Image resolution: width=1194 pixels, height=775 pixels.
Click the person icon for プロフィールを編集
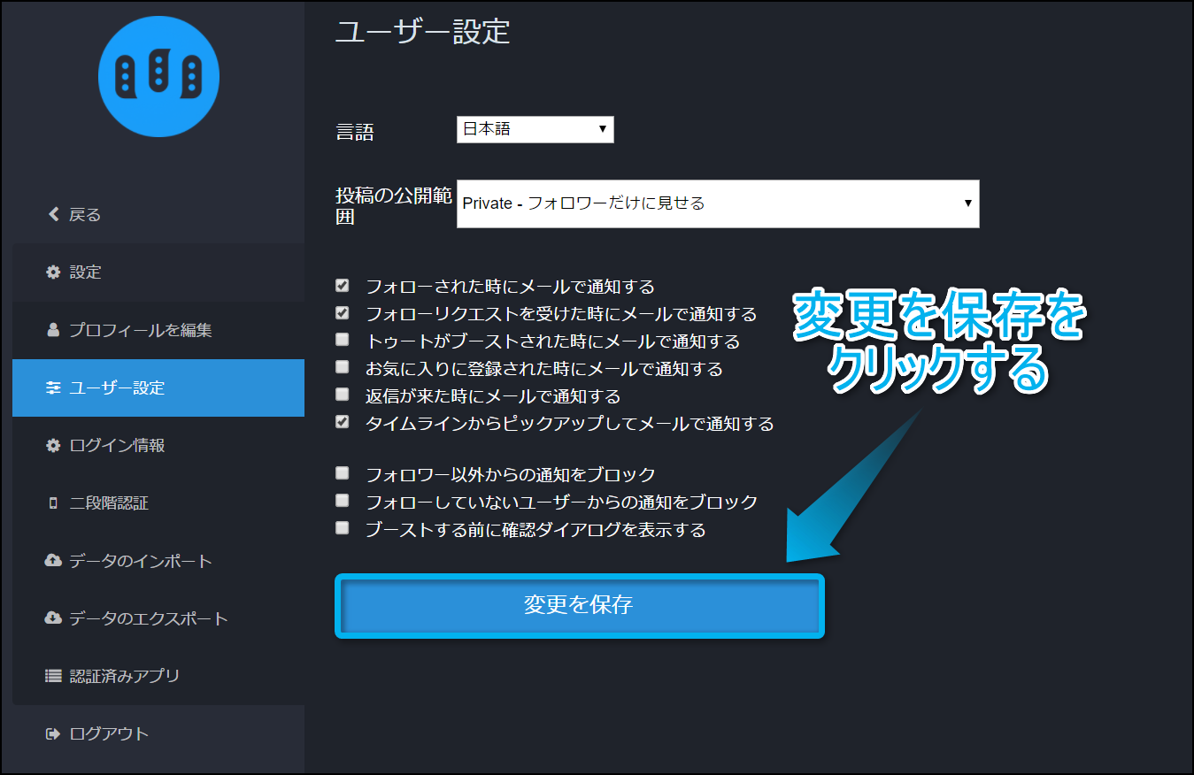point(53,330)
